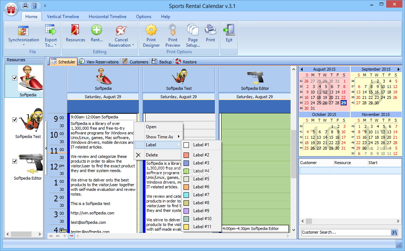Click the green Rent plus icon
This screenshot has width=405, height=251.
point(97,30)
